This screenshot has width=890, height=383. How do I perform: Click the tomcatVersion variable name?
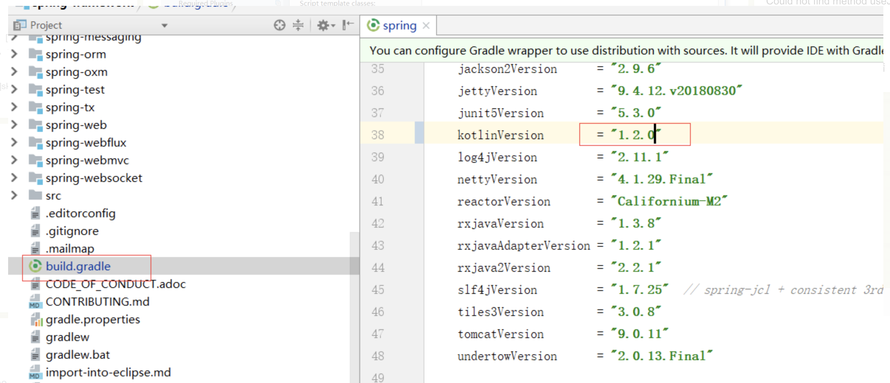click(x=500, y=334)
